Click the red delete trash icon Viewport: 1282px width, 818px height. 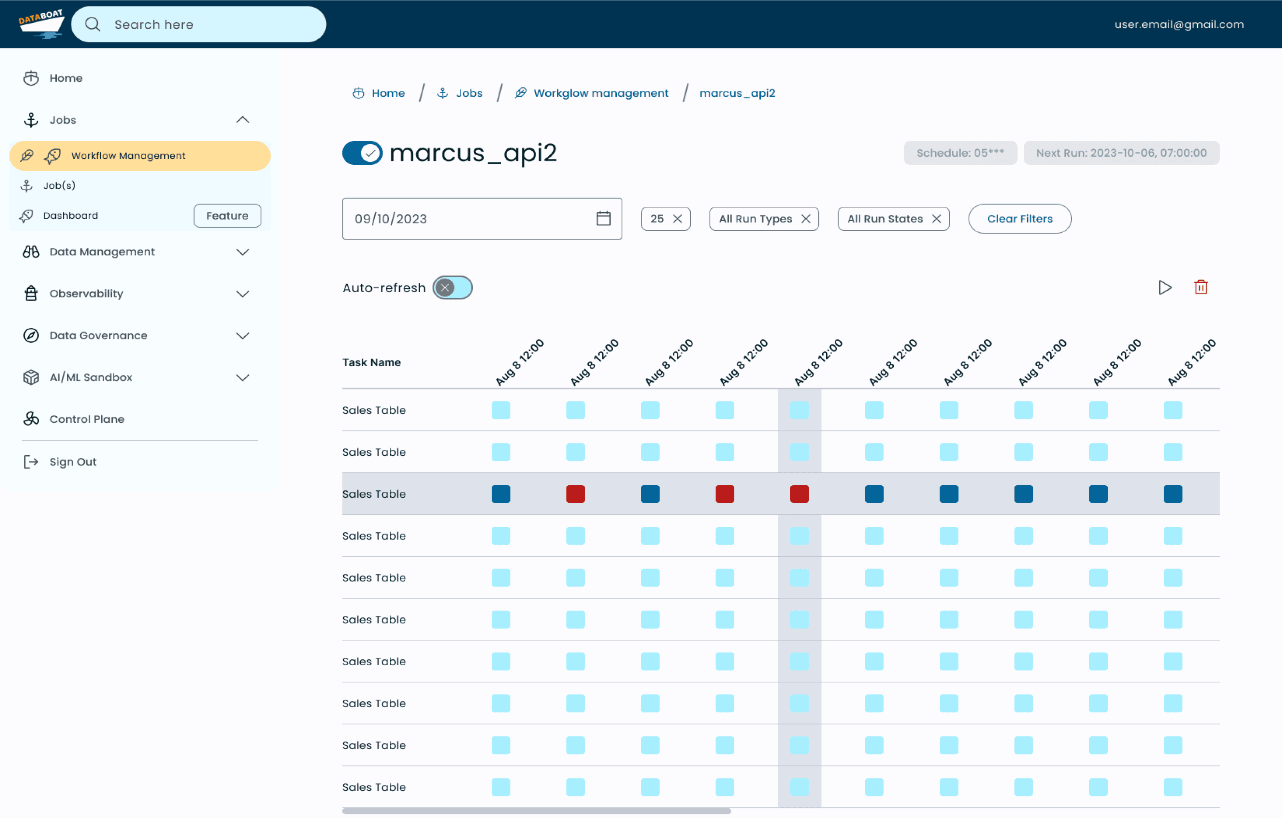(1200, 287)
